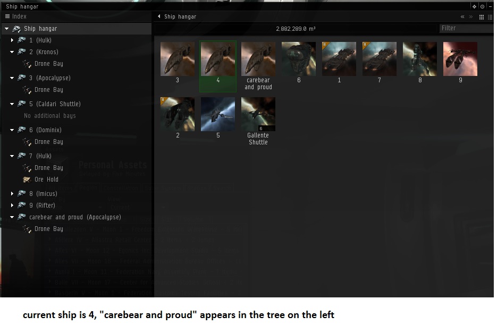The height and width of the screenshot is (325, 497).
Task: Select the ship thumbnail labeled 8
Action: (x=420, y=59)
